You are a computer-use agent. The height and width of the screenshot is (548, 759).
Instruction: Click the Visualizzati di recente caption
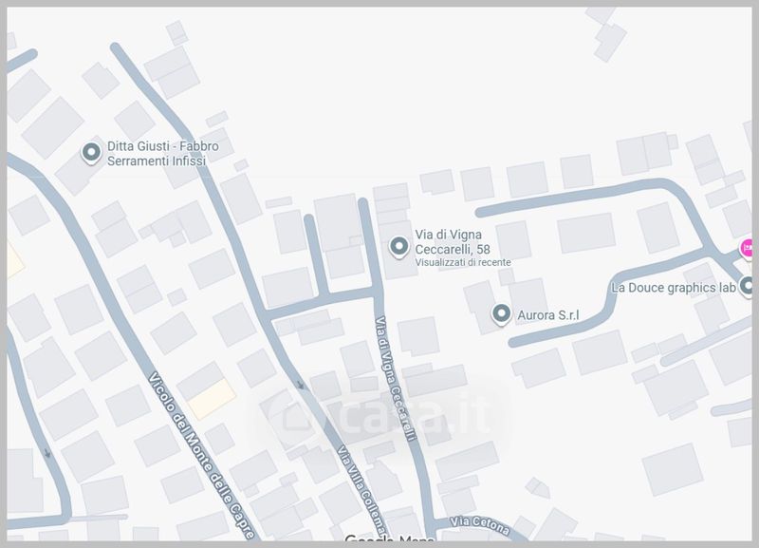click(463, 262)
